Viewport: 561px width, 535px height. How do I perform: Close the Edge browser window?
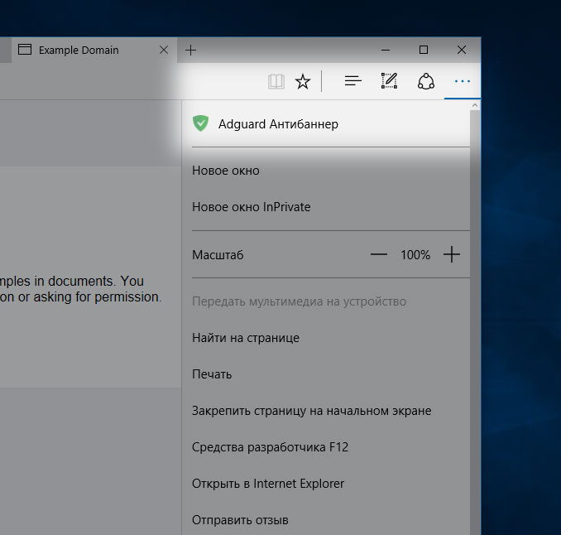click(x=462, y=50)
